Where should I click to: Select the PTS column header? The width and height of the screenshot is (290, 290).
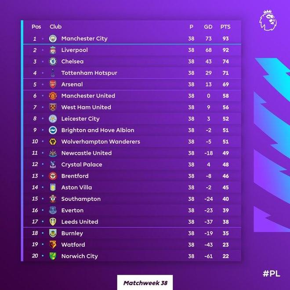(225, 27)
